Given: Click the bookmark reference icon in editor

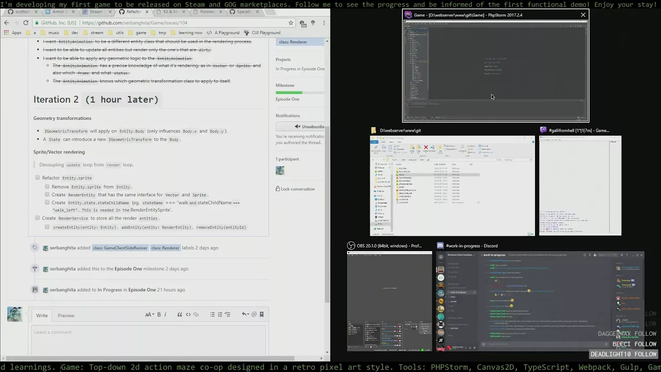Looking at the screenshot, I should tap(262, 314).
